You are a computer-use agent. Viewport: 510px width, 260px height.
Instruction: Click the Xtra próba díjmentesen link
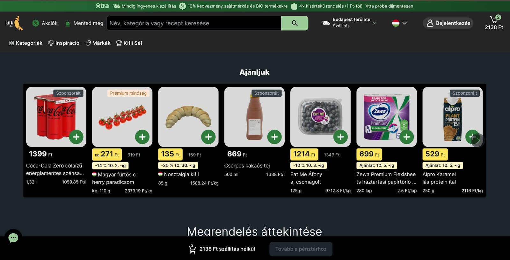[389, 6]
